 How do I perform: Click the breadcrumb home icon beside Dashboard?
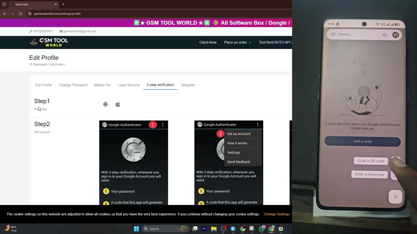coord(31,64)
